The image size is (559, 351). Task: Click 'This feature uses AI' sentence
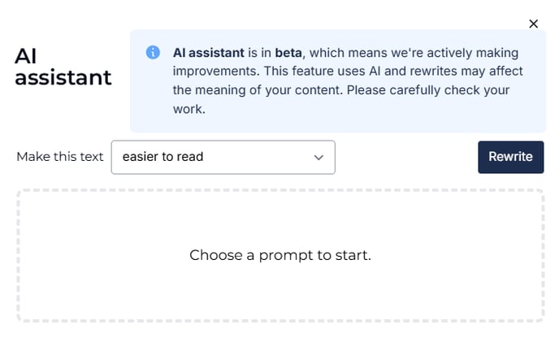tap(323, 71)
